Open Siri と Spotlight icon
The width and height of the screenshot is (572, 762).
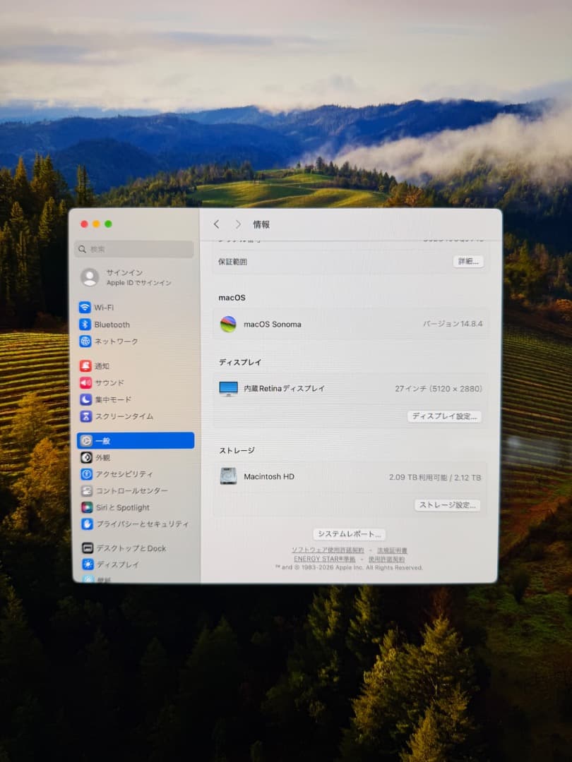(x=87, y=507)
